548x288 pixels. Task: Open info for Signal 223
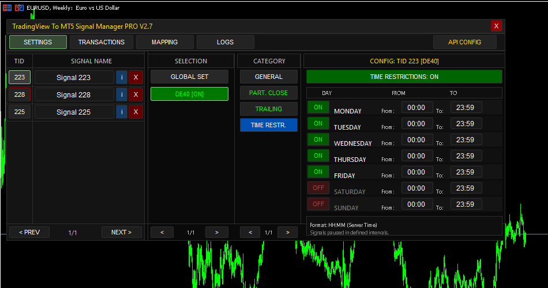122,77
